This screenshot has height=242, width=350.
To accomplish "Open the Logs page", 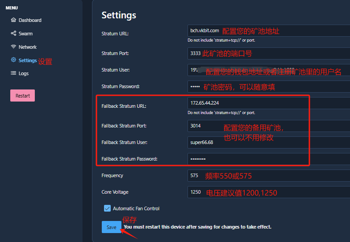I will pyautogui.click(x=24, y=73).
